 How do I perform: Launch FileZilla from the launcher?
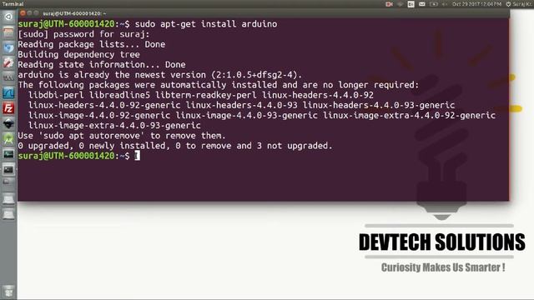coord(8,108)
